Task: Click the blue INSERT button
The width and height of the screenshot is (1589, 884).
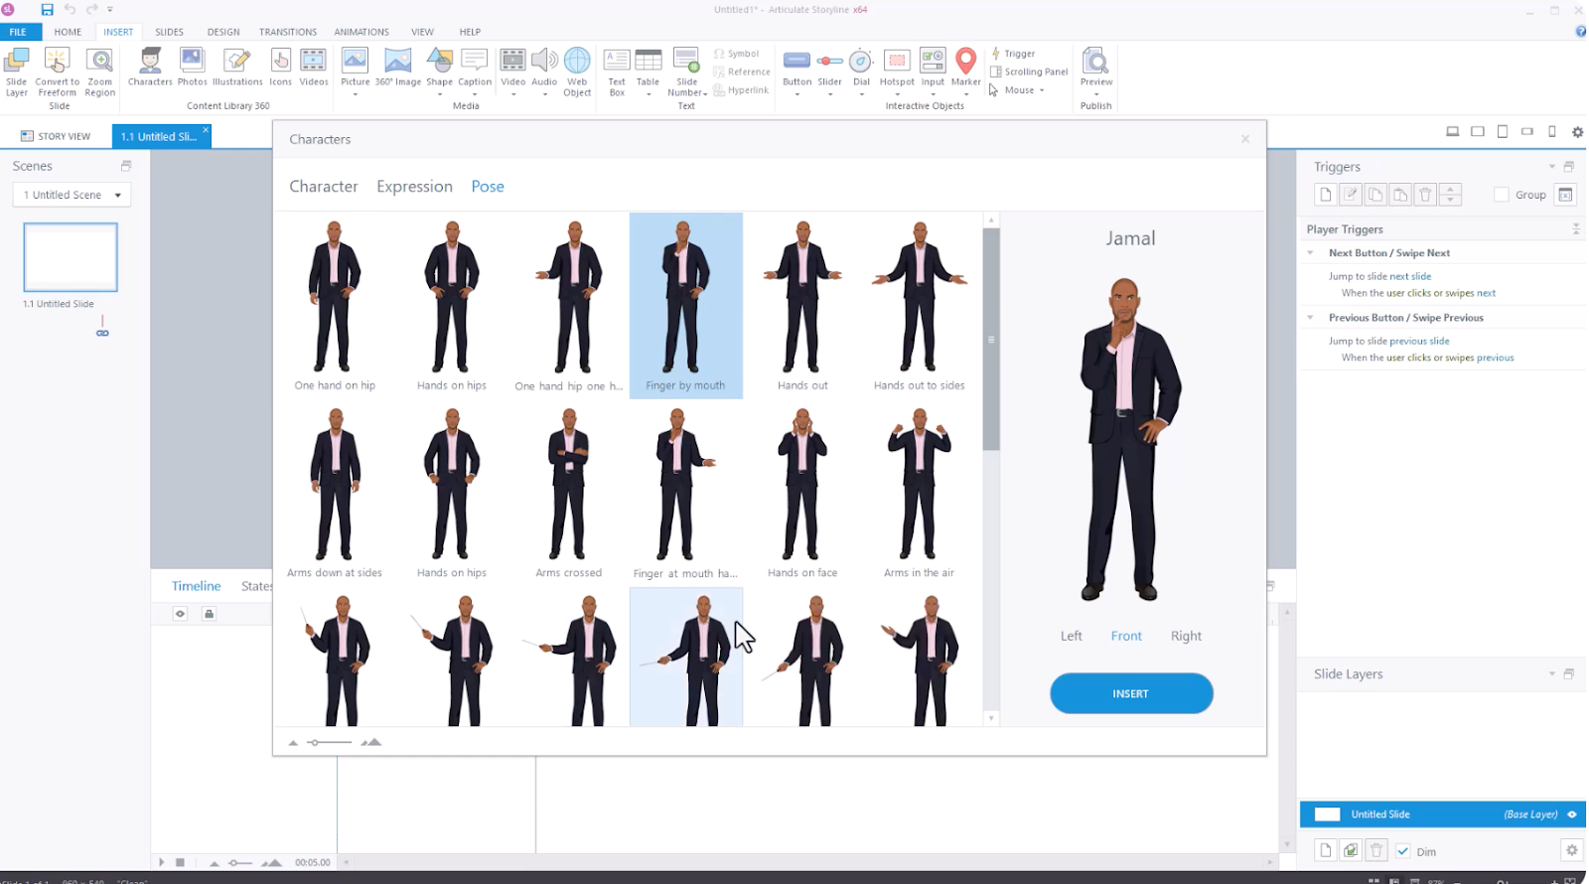Action: pyautogui.click(x=1131, y=693)
